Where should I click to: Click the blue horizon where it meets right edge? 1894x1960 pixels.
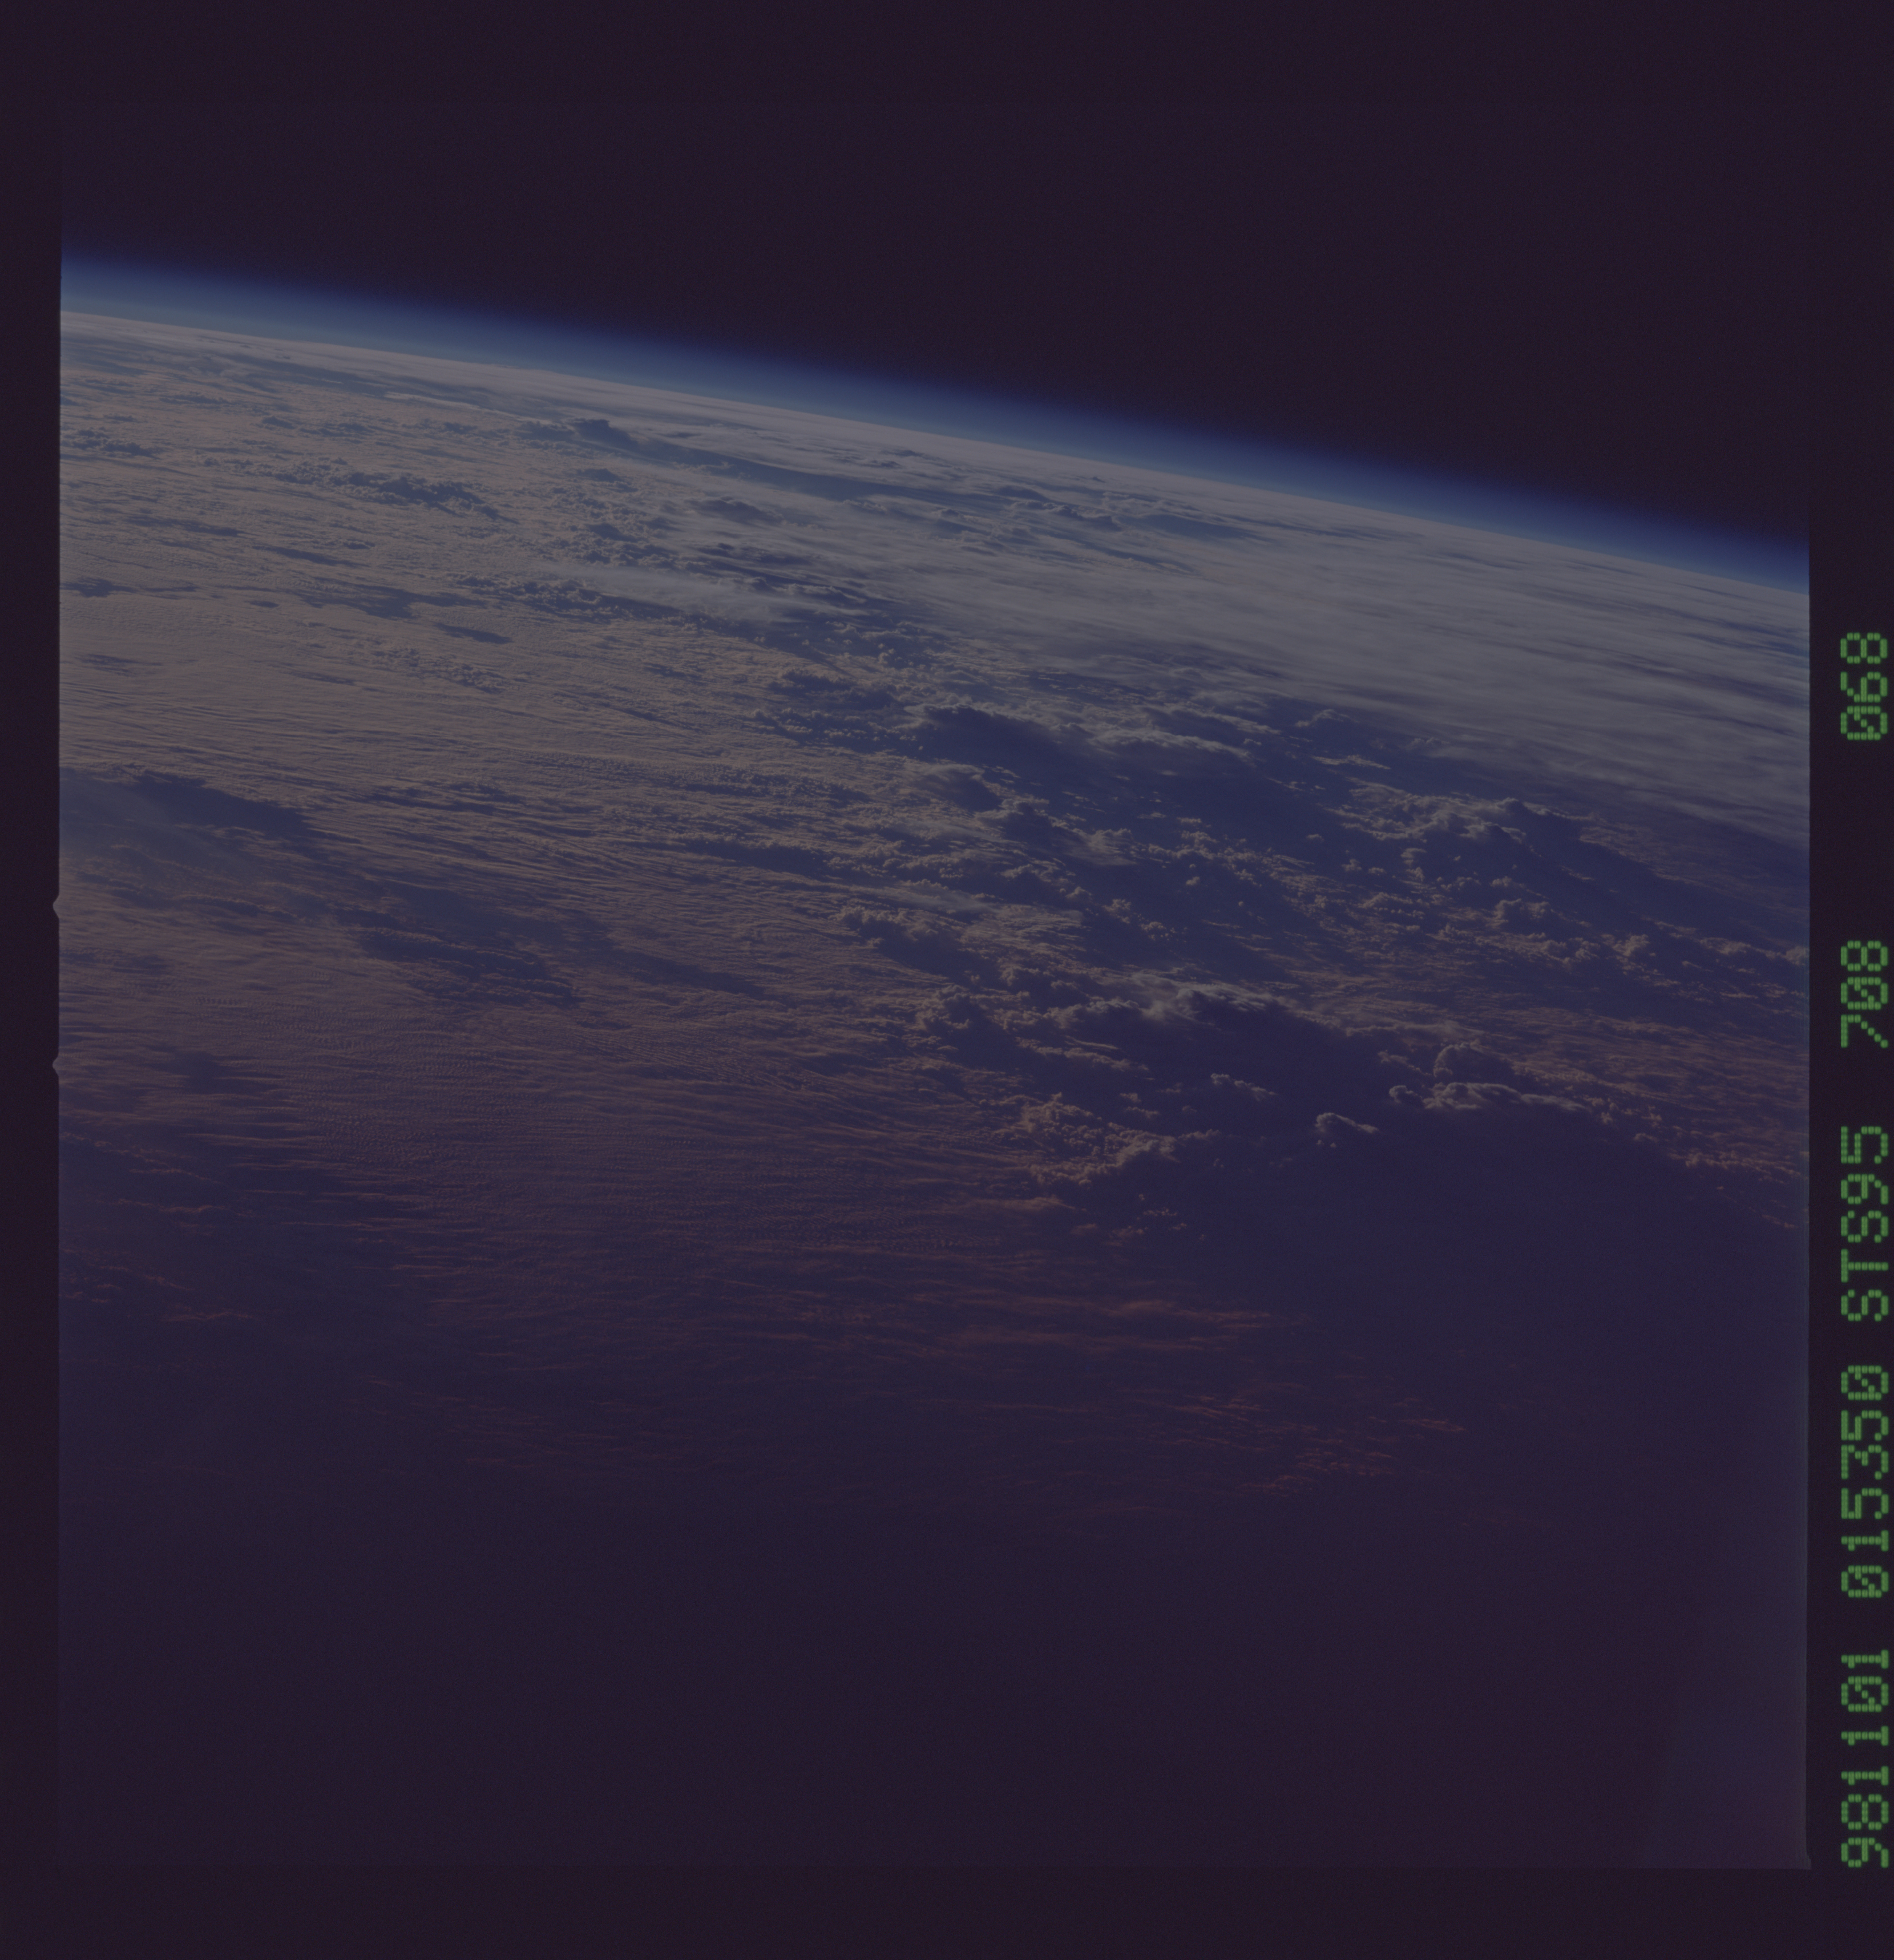tap(1795, 575)
